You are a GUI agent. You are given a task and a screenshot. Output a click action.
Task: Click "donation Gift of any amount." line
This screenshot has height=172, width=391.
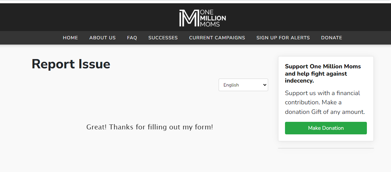coord(325,112)
